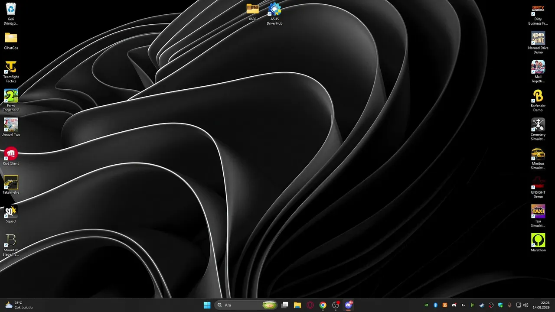Viewport: 555px width, 312px height.
Task: Select the CihatCos folder on desktop
Action: (x=11, y=41)
